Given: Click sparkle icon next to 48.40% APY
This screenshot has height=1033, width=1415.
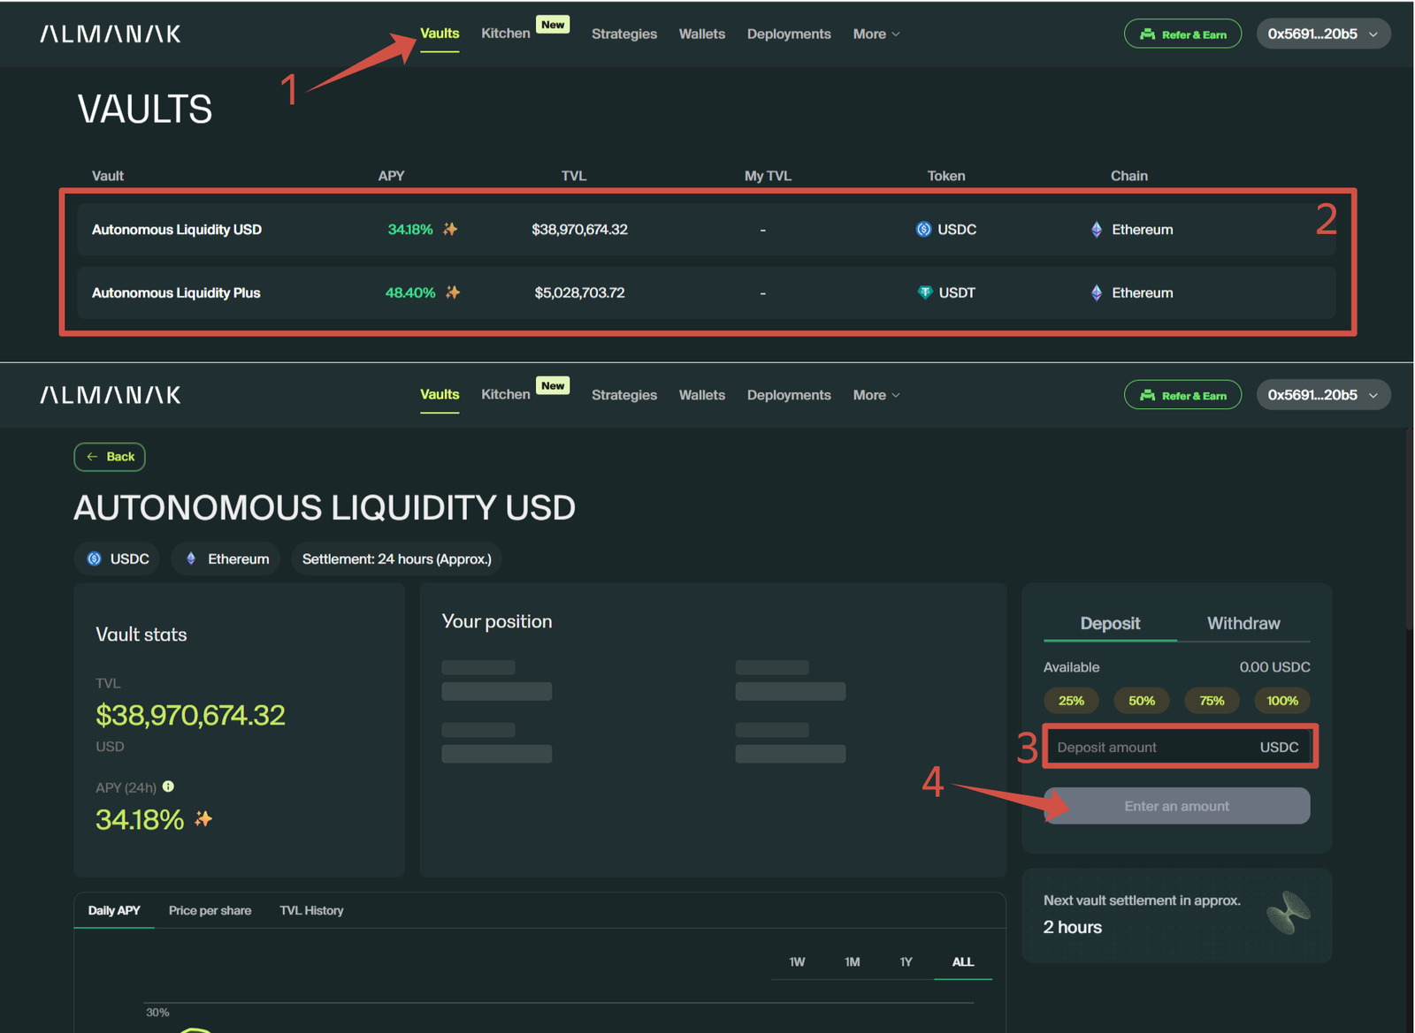Looking at the screenshot, I should [x=453, y=292].
